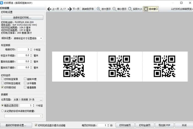Image resolution: width=193 pixels, height=129 pixels.
Task: Click the 整体向右偏移 value field
Action: (x=23, y=61)
